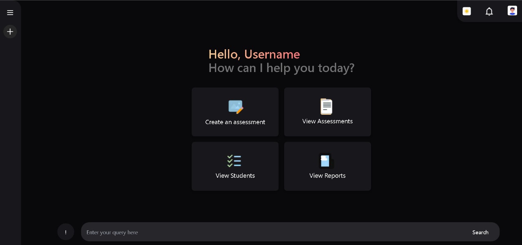Image resolution: width=522 pixels, height=245 pixels.
Task: Open the Create an assessment card
Action: [235, 112]
